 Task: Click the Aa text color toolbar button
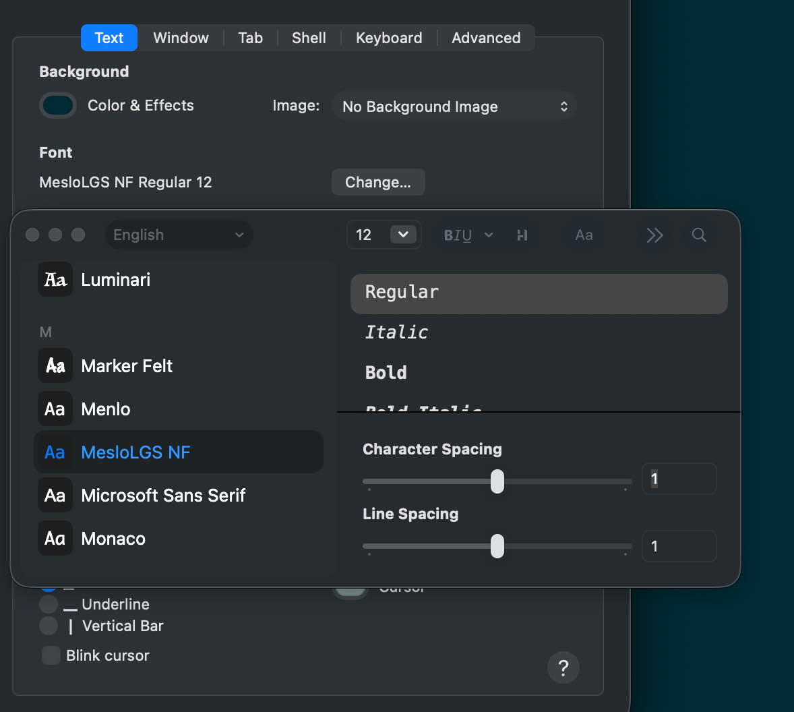click(x=584, y=235)
